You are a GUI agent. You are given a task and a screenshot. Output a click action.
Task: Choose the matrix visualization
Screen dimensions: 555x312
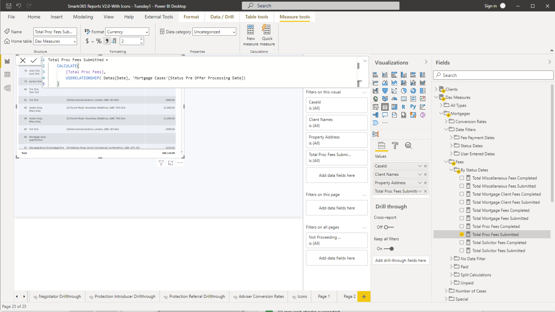tap(394, 107)
